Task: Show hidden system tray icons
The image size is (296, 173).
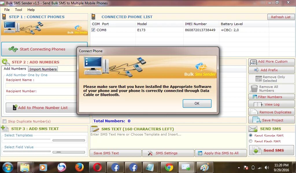Action: pyautogui.click(x=239, y=168)
